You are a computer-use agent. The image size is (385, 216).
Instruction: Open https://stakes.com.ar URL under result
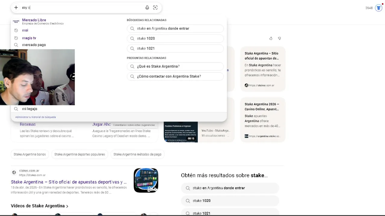[x=32, y=175]
